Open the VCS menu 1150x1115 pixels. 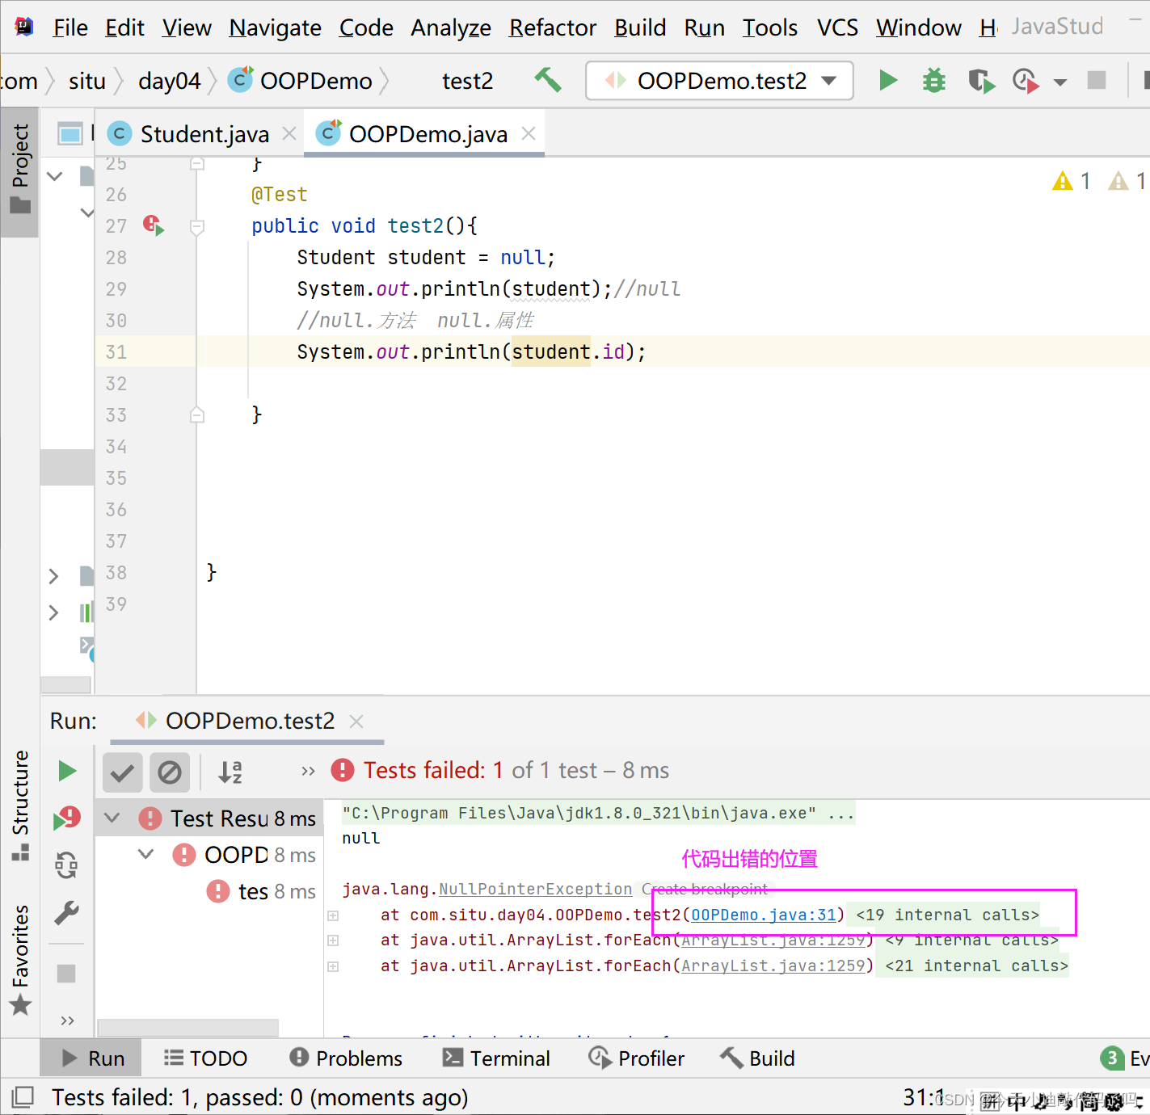coord(837,27)
